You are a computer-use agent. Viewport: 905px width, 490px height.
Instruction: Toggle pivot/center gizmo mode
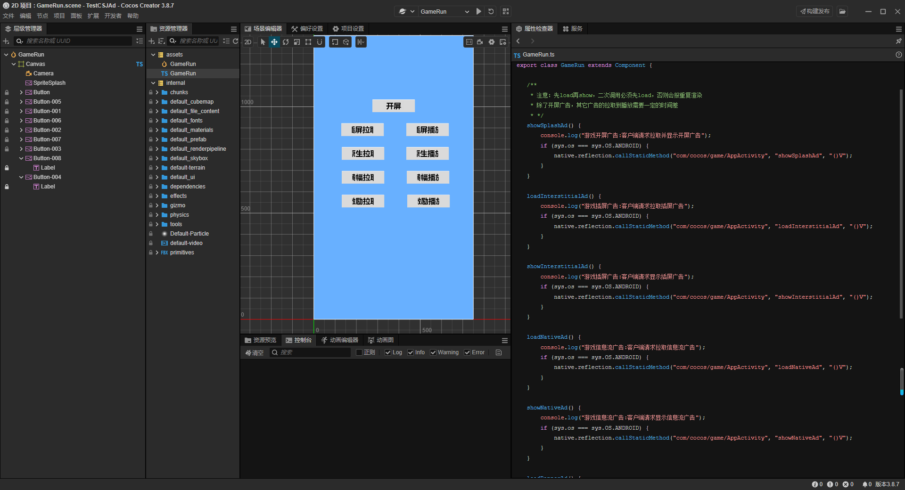(x=335, y=42)
